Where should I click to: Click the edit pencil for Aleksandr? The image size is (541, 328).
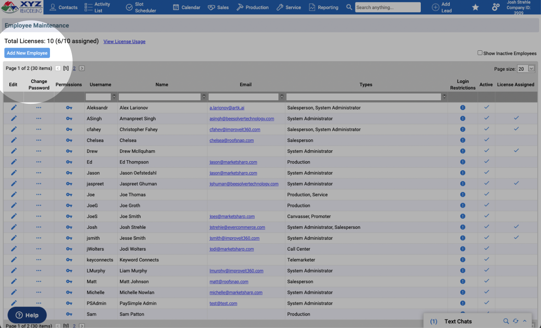(x=14, y=107)
